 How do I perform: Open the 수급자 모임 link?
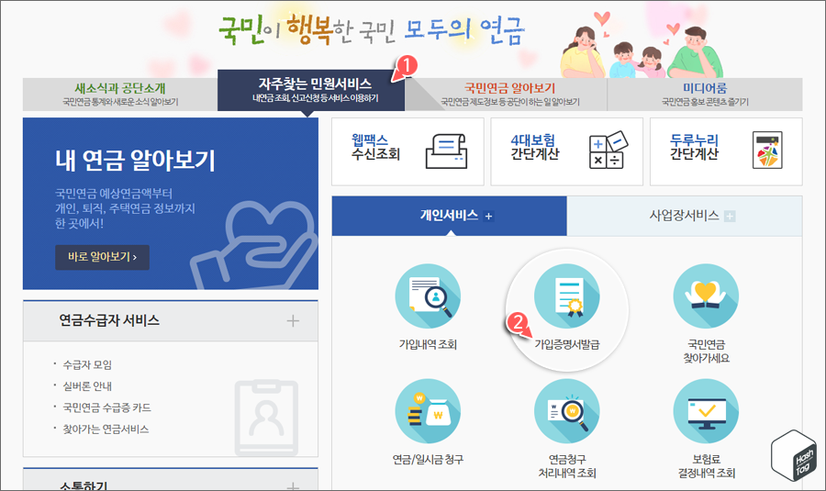click(x=87, y=364)
